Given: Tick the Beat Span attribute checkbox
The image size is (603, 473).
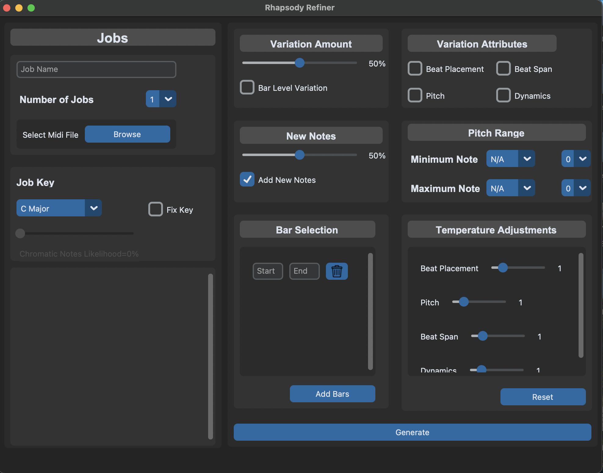Looking at the screenshot, I should (504, 69).
